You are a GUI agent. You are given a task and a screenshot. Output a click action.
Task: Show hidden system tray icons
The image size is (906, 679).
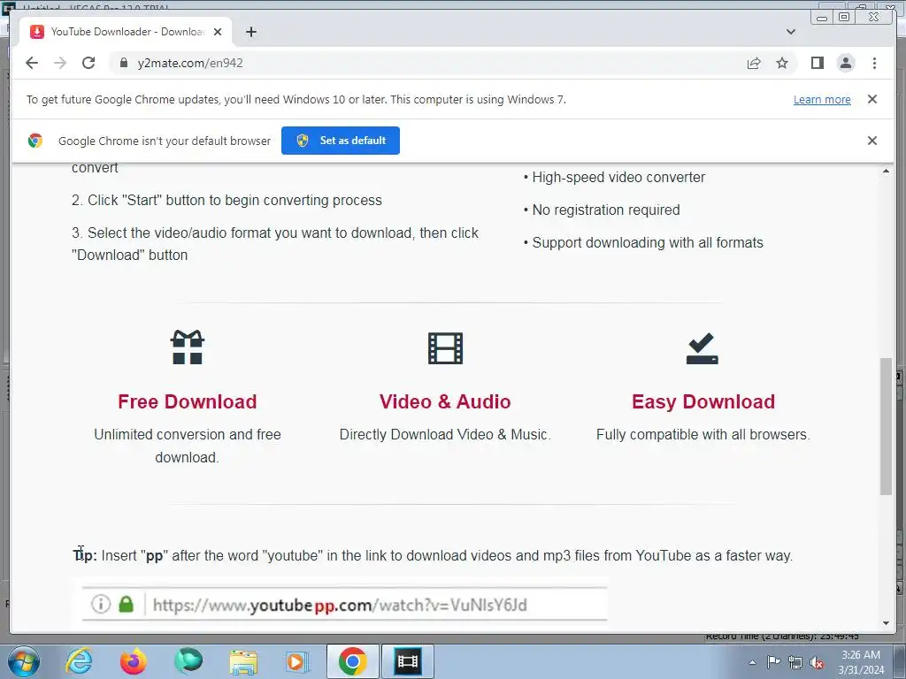coord(752,662)
